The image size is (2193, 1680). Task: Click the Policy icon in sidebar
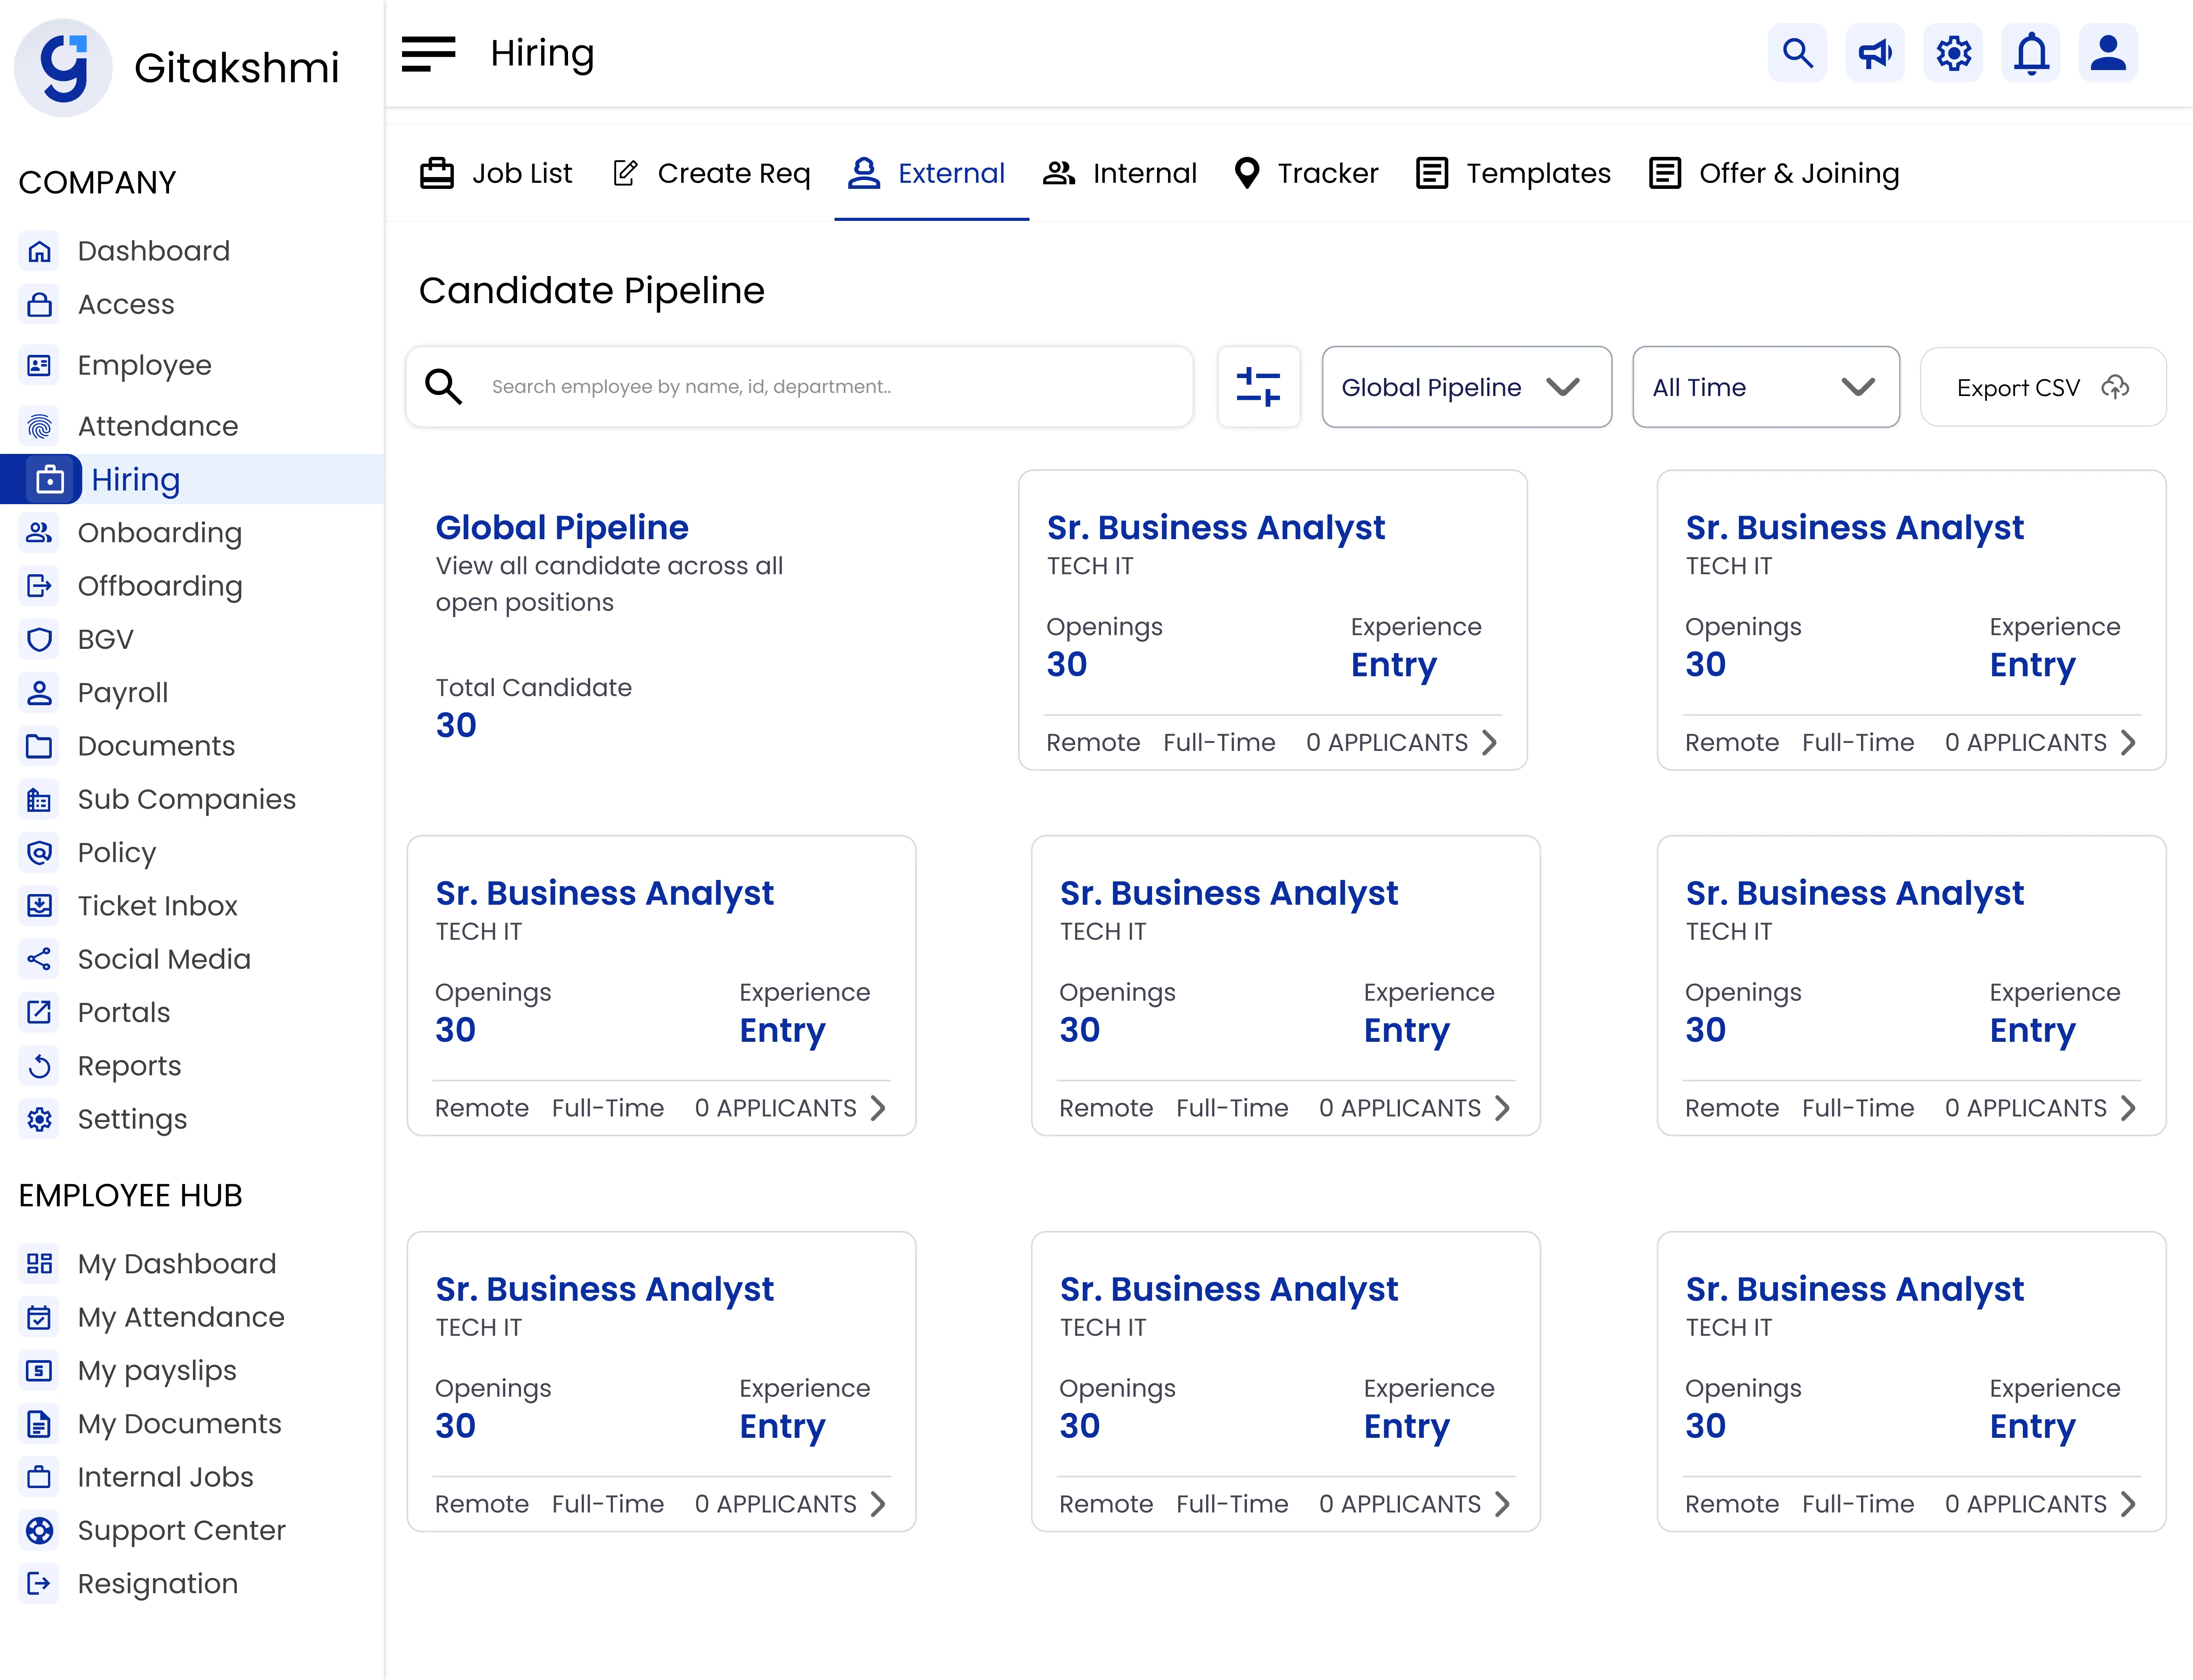click(x=39, y=852)
